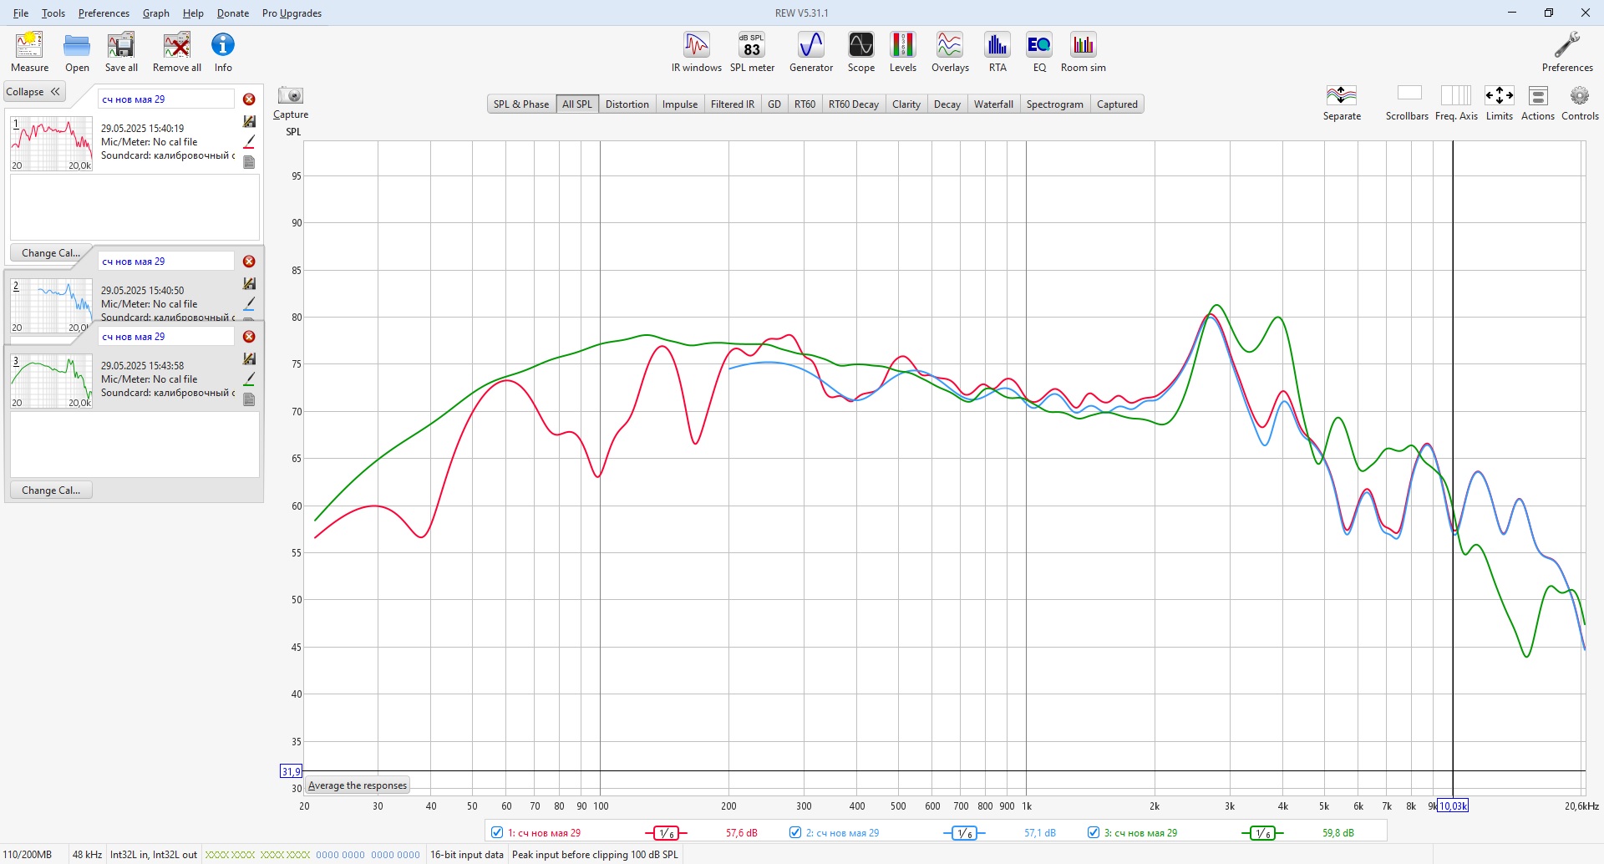Switch to the Waterfall tab
This screenshot has height=864, width=1604.
(x=993, y=104)
